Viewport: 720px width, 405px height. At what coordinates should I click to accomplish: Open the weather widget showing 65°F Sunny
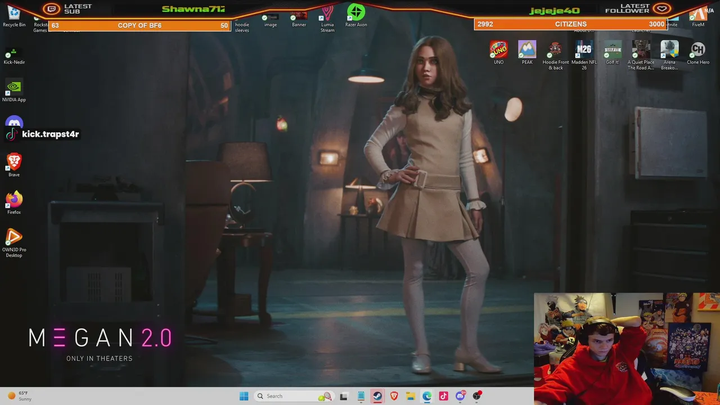20,396
